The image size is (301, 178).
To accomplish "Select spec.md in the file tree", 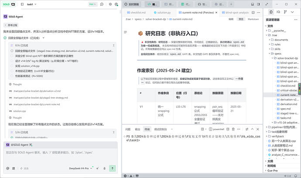I will tap(285, 109).
